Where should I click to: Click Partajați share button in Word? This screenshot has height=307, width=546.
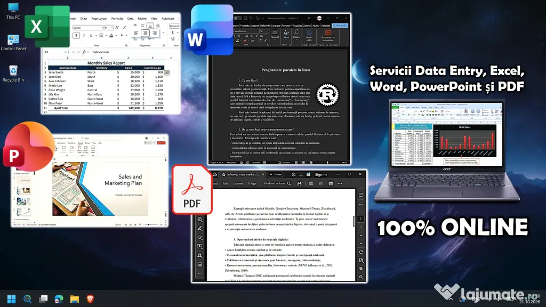coord(340,26)
